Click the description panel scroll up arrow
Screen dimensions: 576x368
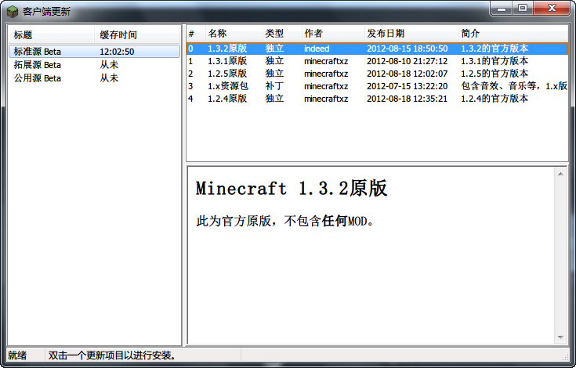point(560,174)
